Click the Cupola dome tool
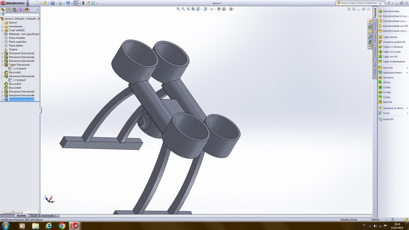 386,97
